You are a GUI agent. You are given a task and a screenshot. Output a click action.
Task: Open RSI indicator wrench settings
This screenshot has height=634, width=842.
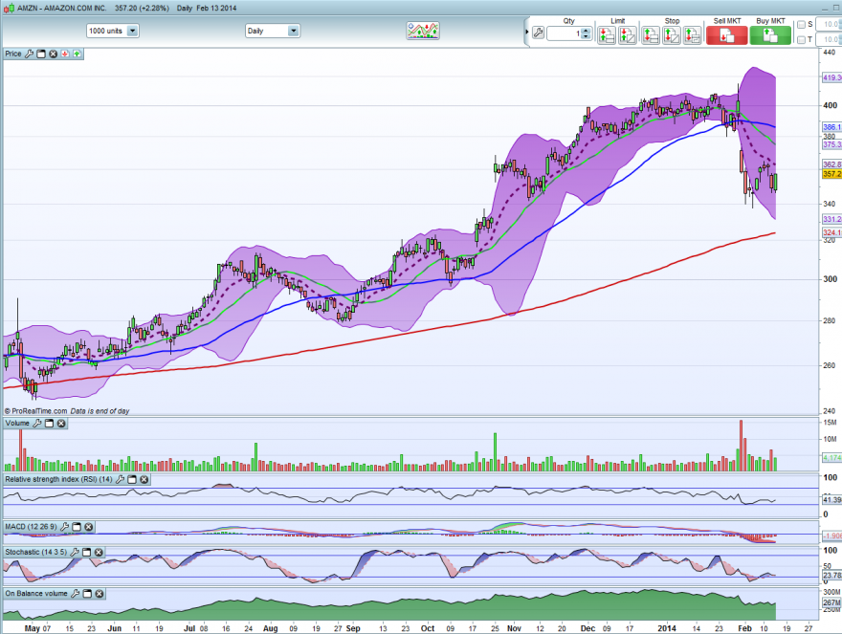[x=120, y=479]
